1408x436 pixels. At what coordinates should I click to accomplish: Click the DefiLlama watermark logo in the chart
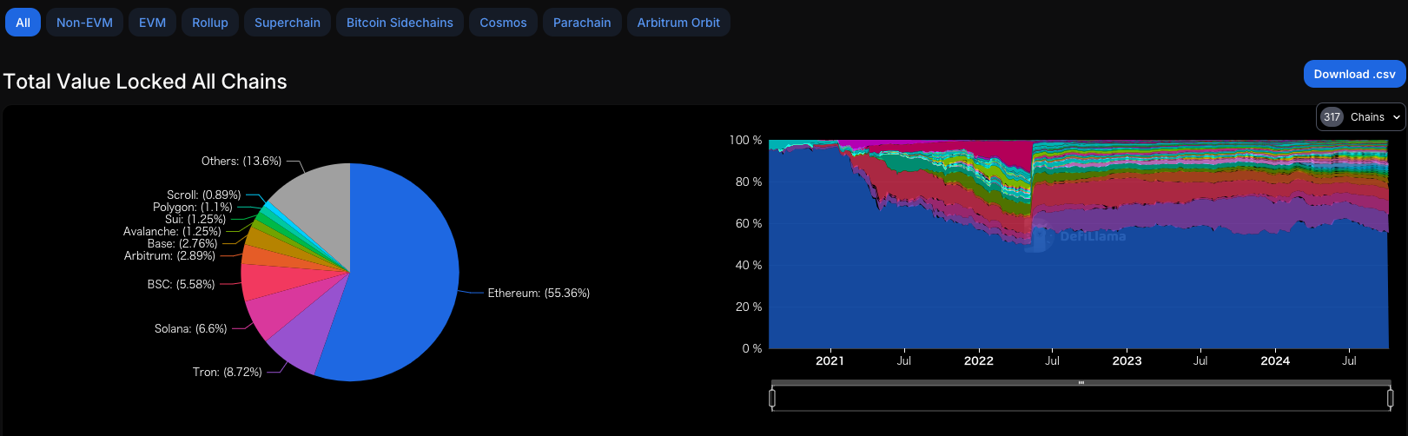coord(1075,236)
